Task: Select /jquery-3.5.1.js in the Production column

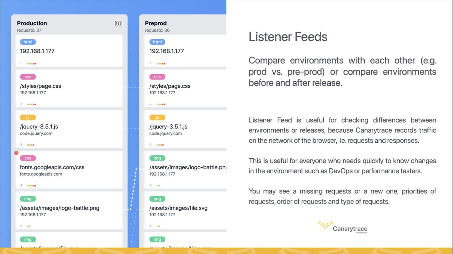Action: (x=39, y=127)
